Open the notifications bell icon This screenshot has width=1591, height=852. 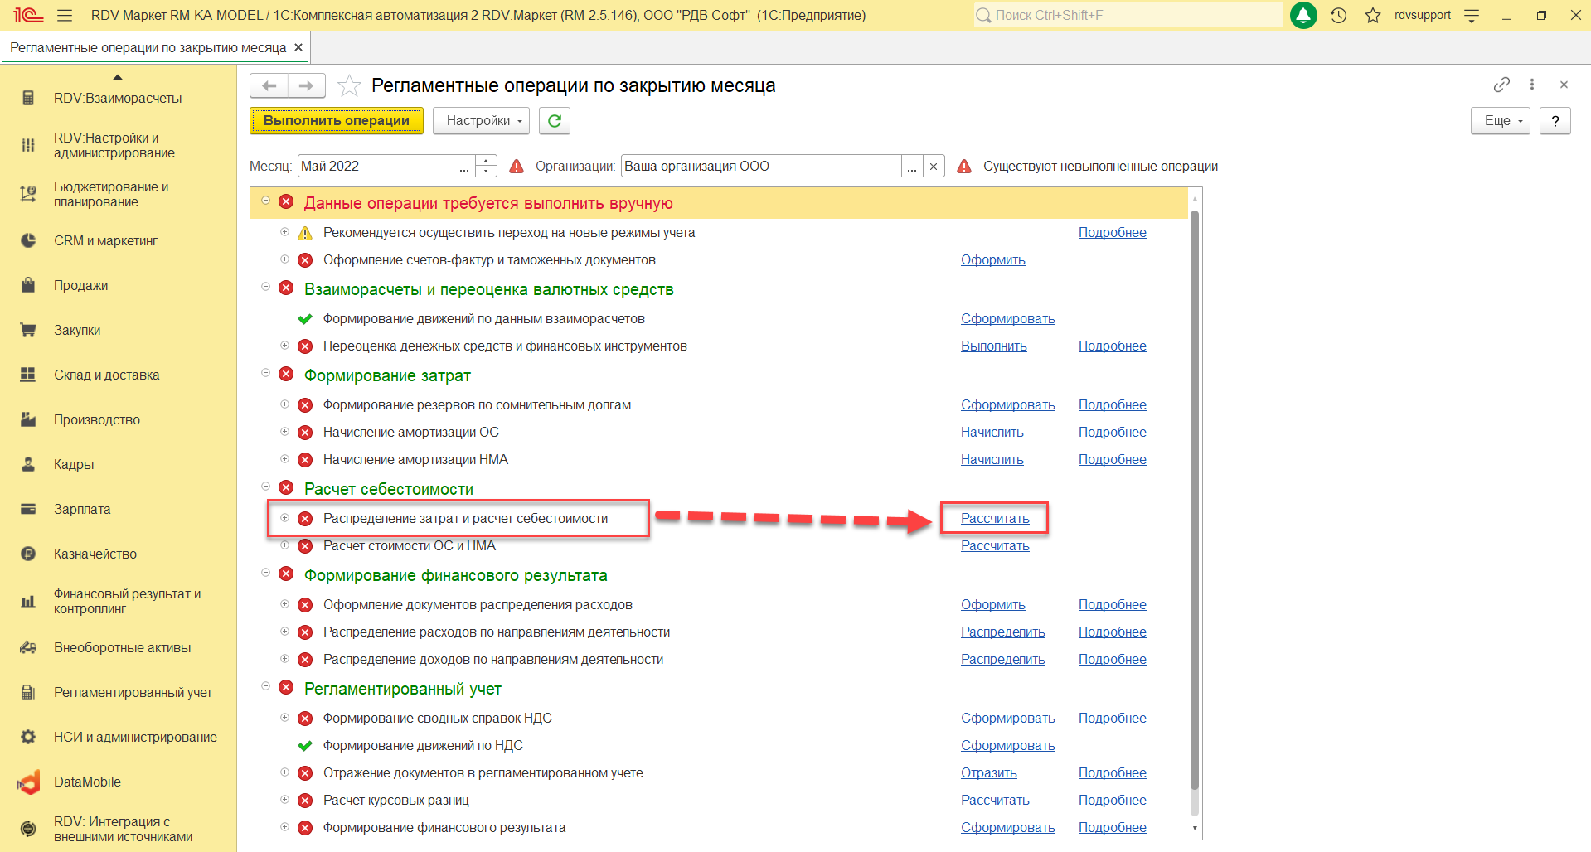(x=1303, y=16)
